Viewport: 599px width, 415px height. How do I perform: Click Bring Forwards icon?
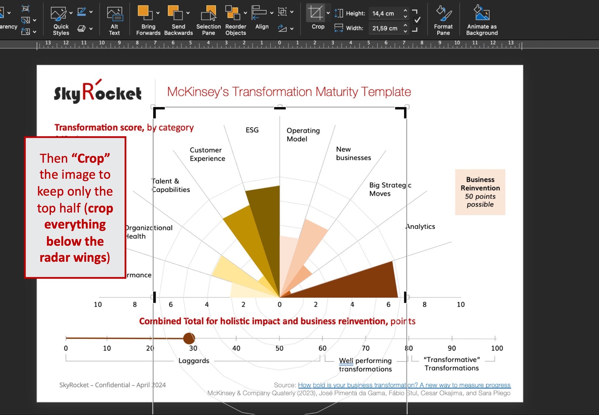coord(145,13)
